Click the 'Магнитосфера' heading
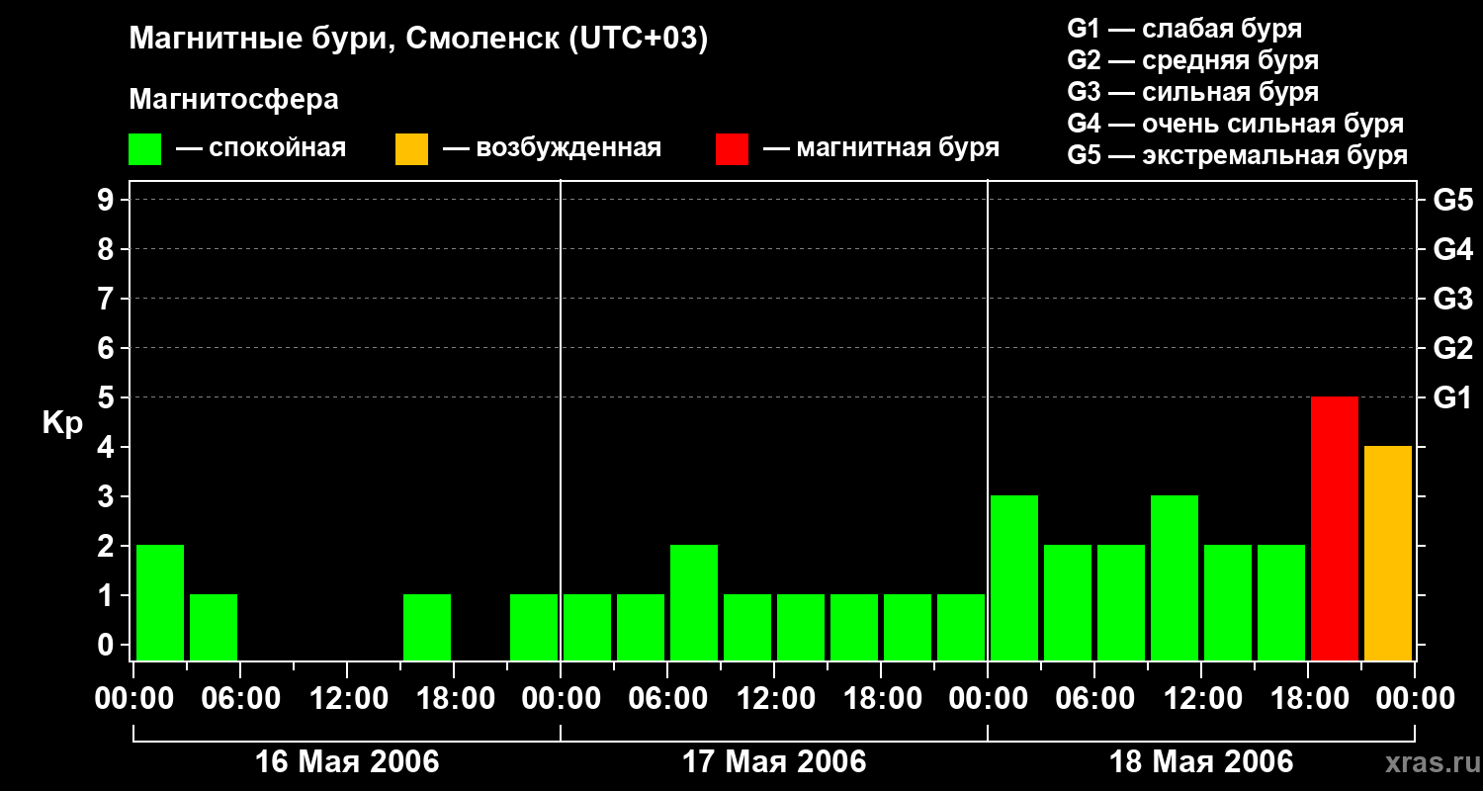1483x791 pixels. coord(234,100)
